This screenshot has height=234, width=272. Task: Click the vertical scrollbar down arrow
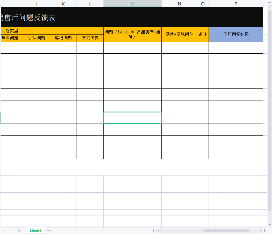(x=270, y=225)
